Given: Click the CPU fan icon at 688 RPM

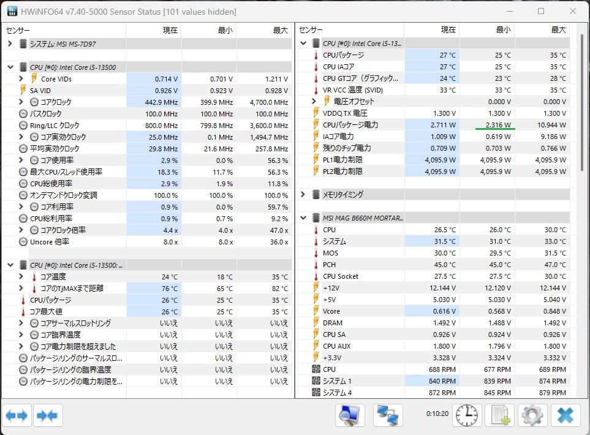Looking at the screenshot, I should (x=316, y=369).
